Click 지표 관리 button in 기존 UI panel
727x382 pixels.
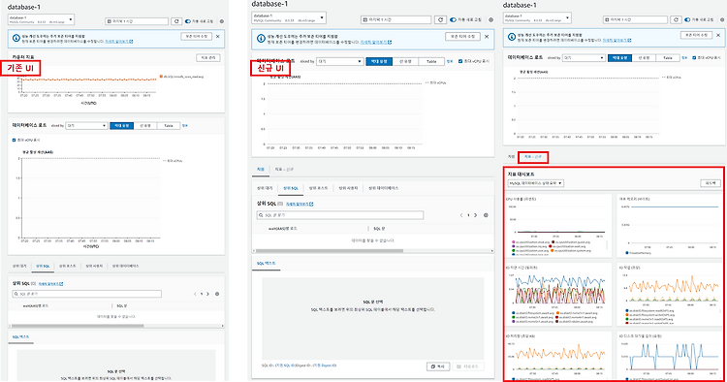208,58
